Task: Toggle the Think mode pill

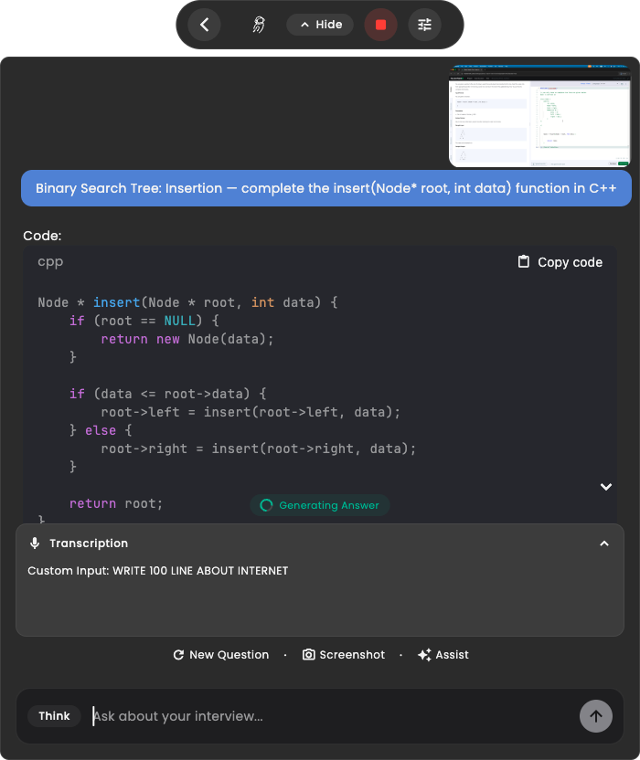Action: coord(54,716)
